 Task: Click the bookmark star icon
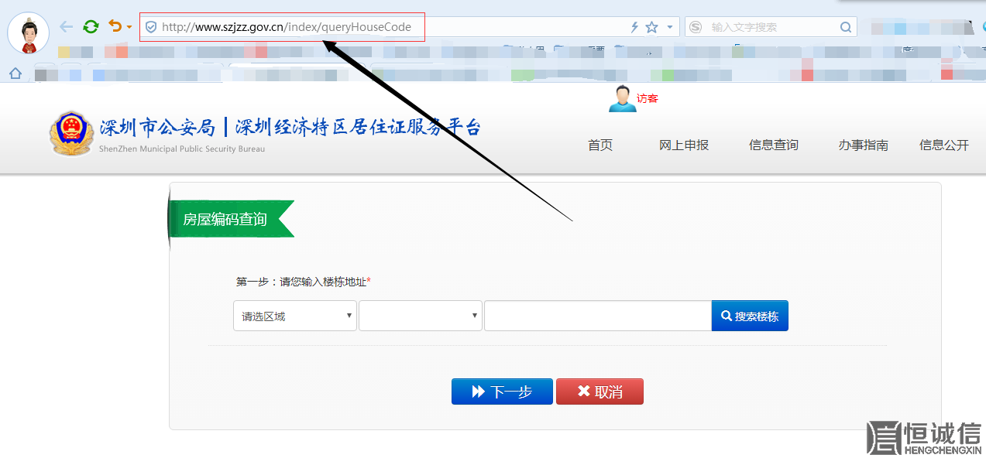coord(651,26)
